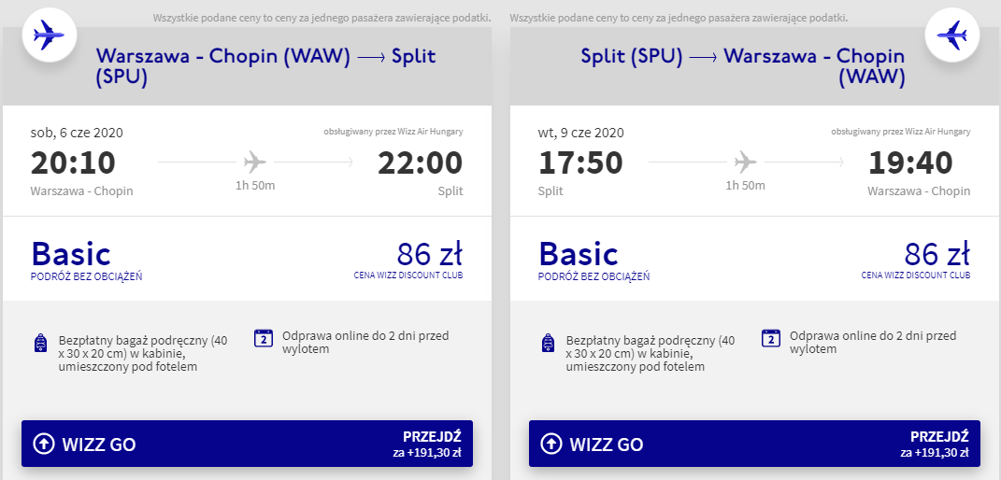Click the gray plane between 20:10 and 22:00

(x=255, y=162)
